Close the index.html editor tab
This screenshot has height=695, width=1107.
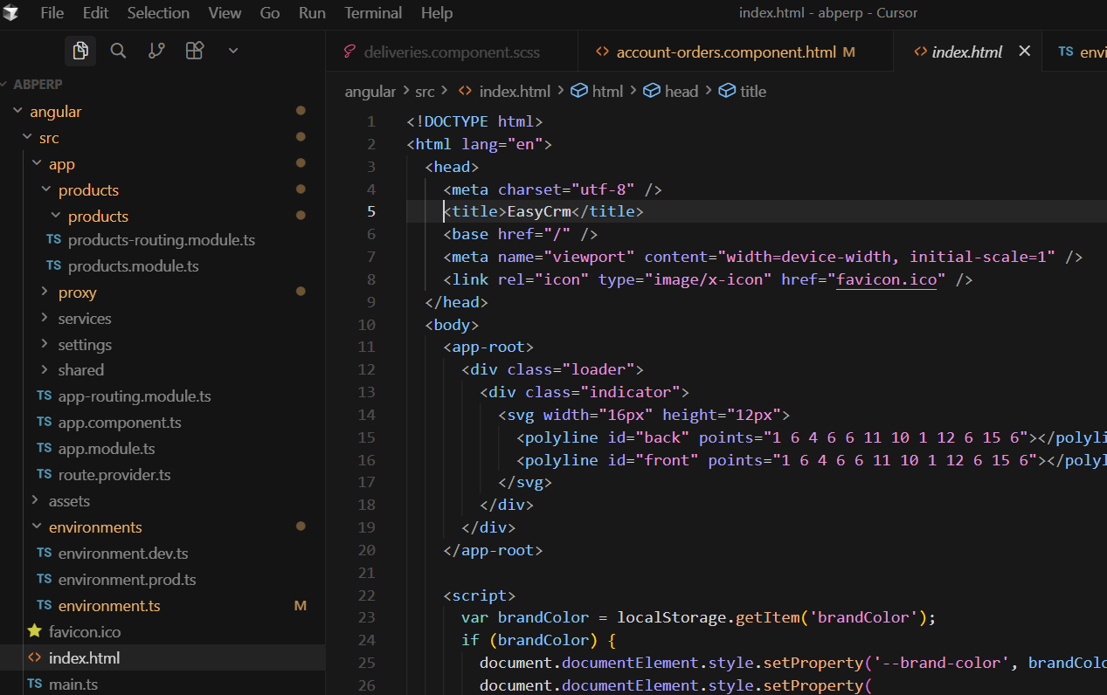point(1025,52)
